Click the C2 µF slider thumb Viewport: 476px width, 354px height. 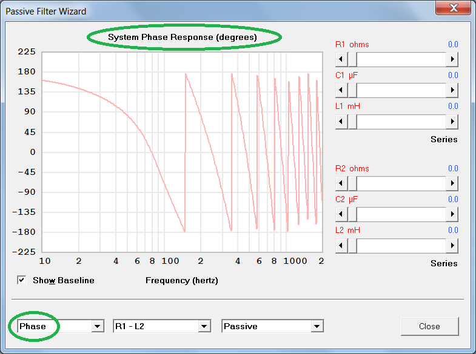pyautogui.click(x=352, y=214)
